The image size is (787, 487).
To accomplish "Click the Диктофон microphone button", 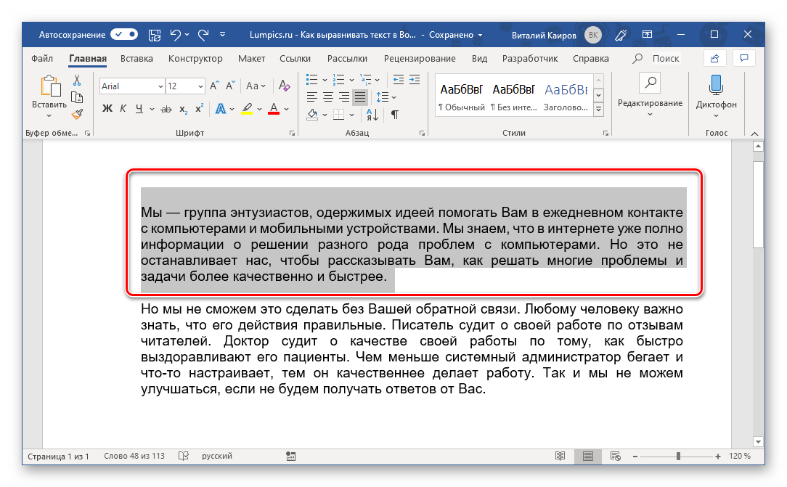I will click(x=716, y=93).
